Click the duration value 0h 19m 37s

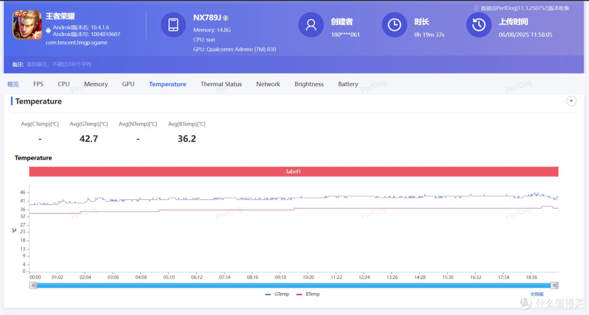click(429, 34)
